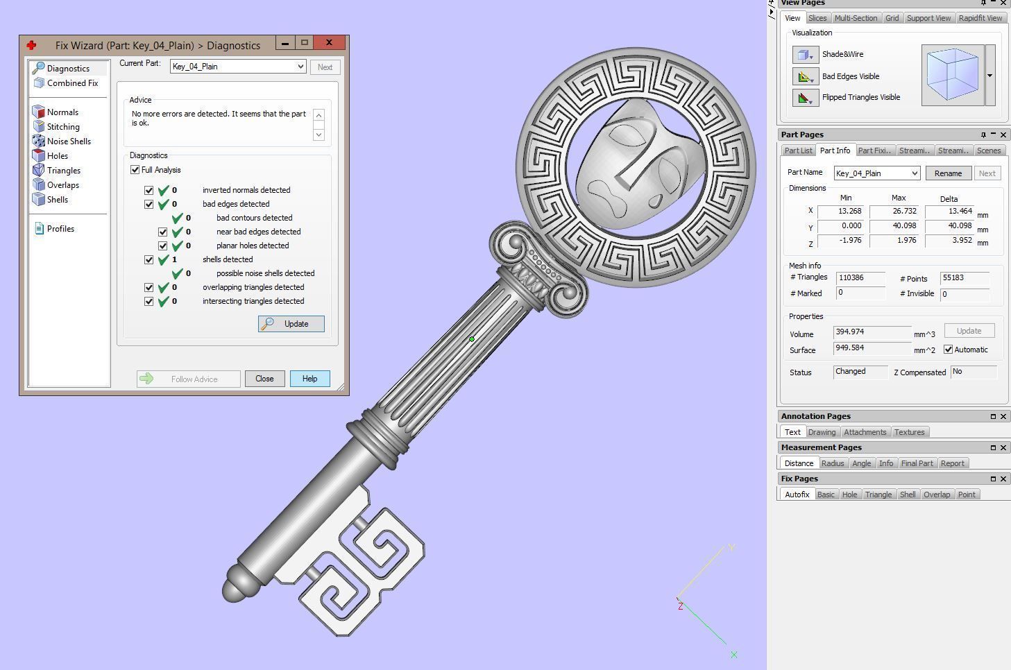Uncheck the Full Analysis checkbox
Screen dimensions: 1011x670
click(135, 170)
